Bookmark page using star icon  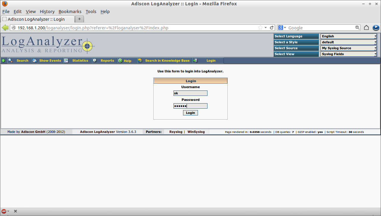[x=260, y=28]
